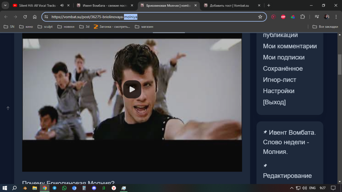Open the кино bookmarks folder
This screenshot has width=342, height=192.
pyautogui.click(x=26, y=27)
